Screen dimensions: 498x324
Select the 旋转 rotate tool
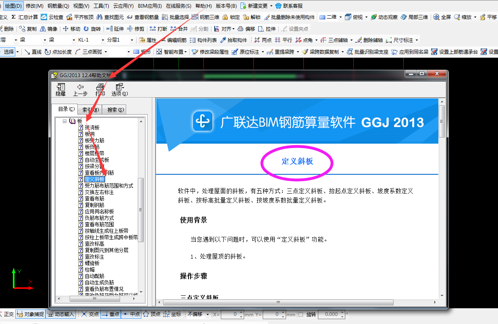tap(92, 29)
